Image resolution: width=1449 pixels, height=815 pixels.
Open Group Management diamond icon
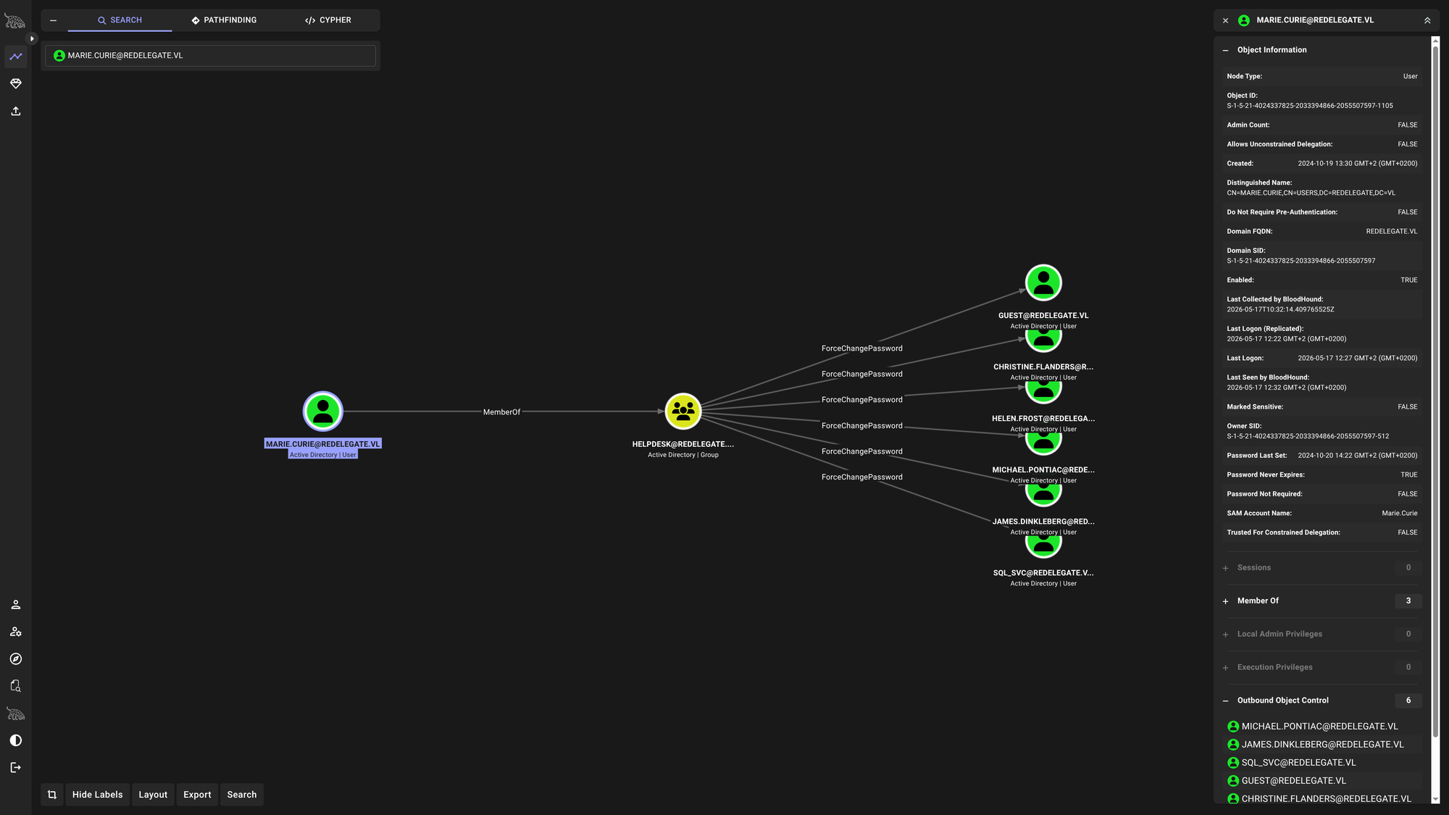(x=16, y=84)
